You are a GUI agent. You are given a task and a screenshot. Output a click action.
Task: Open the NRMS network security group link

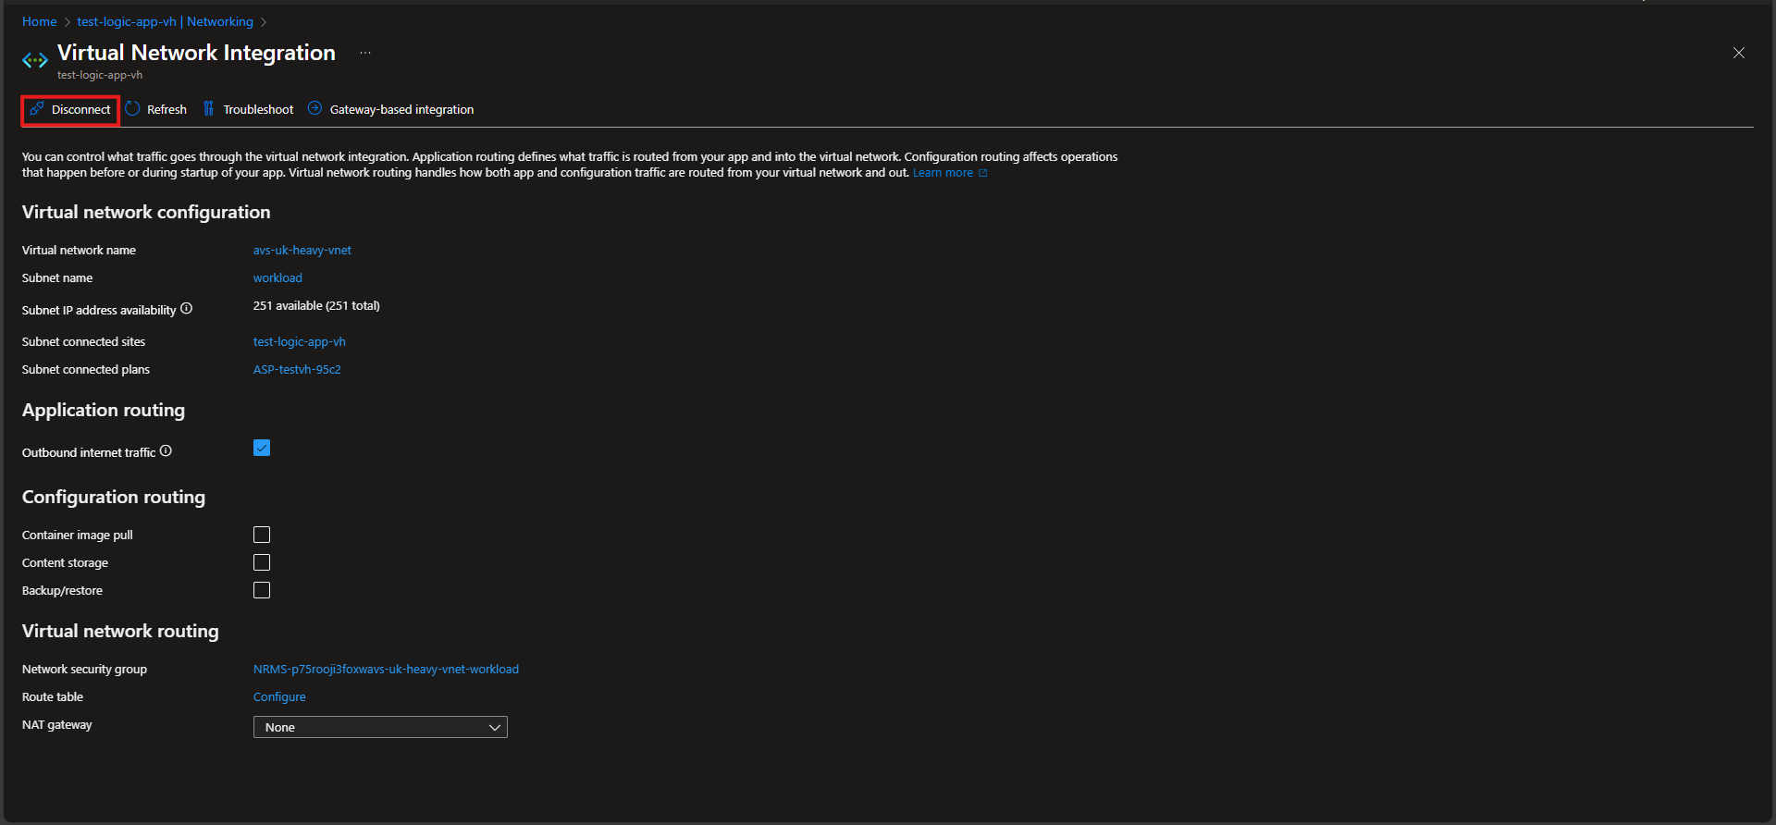pos(386,670)
